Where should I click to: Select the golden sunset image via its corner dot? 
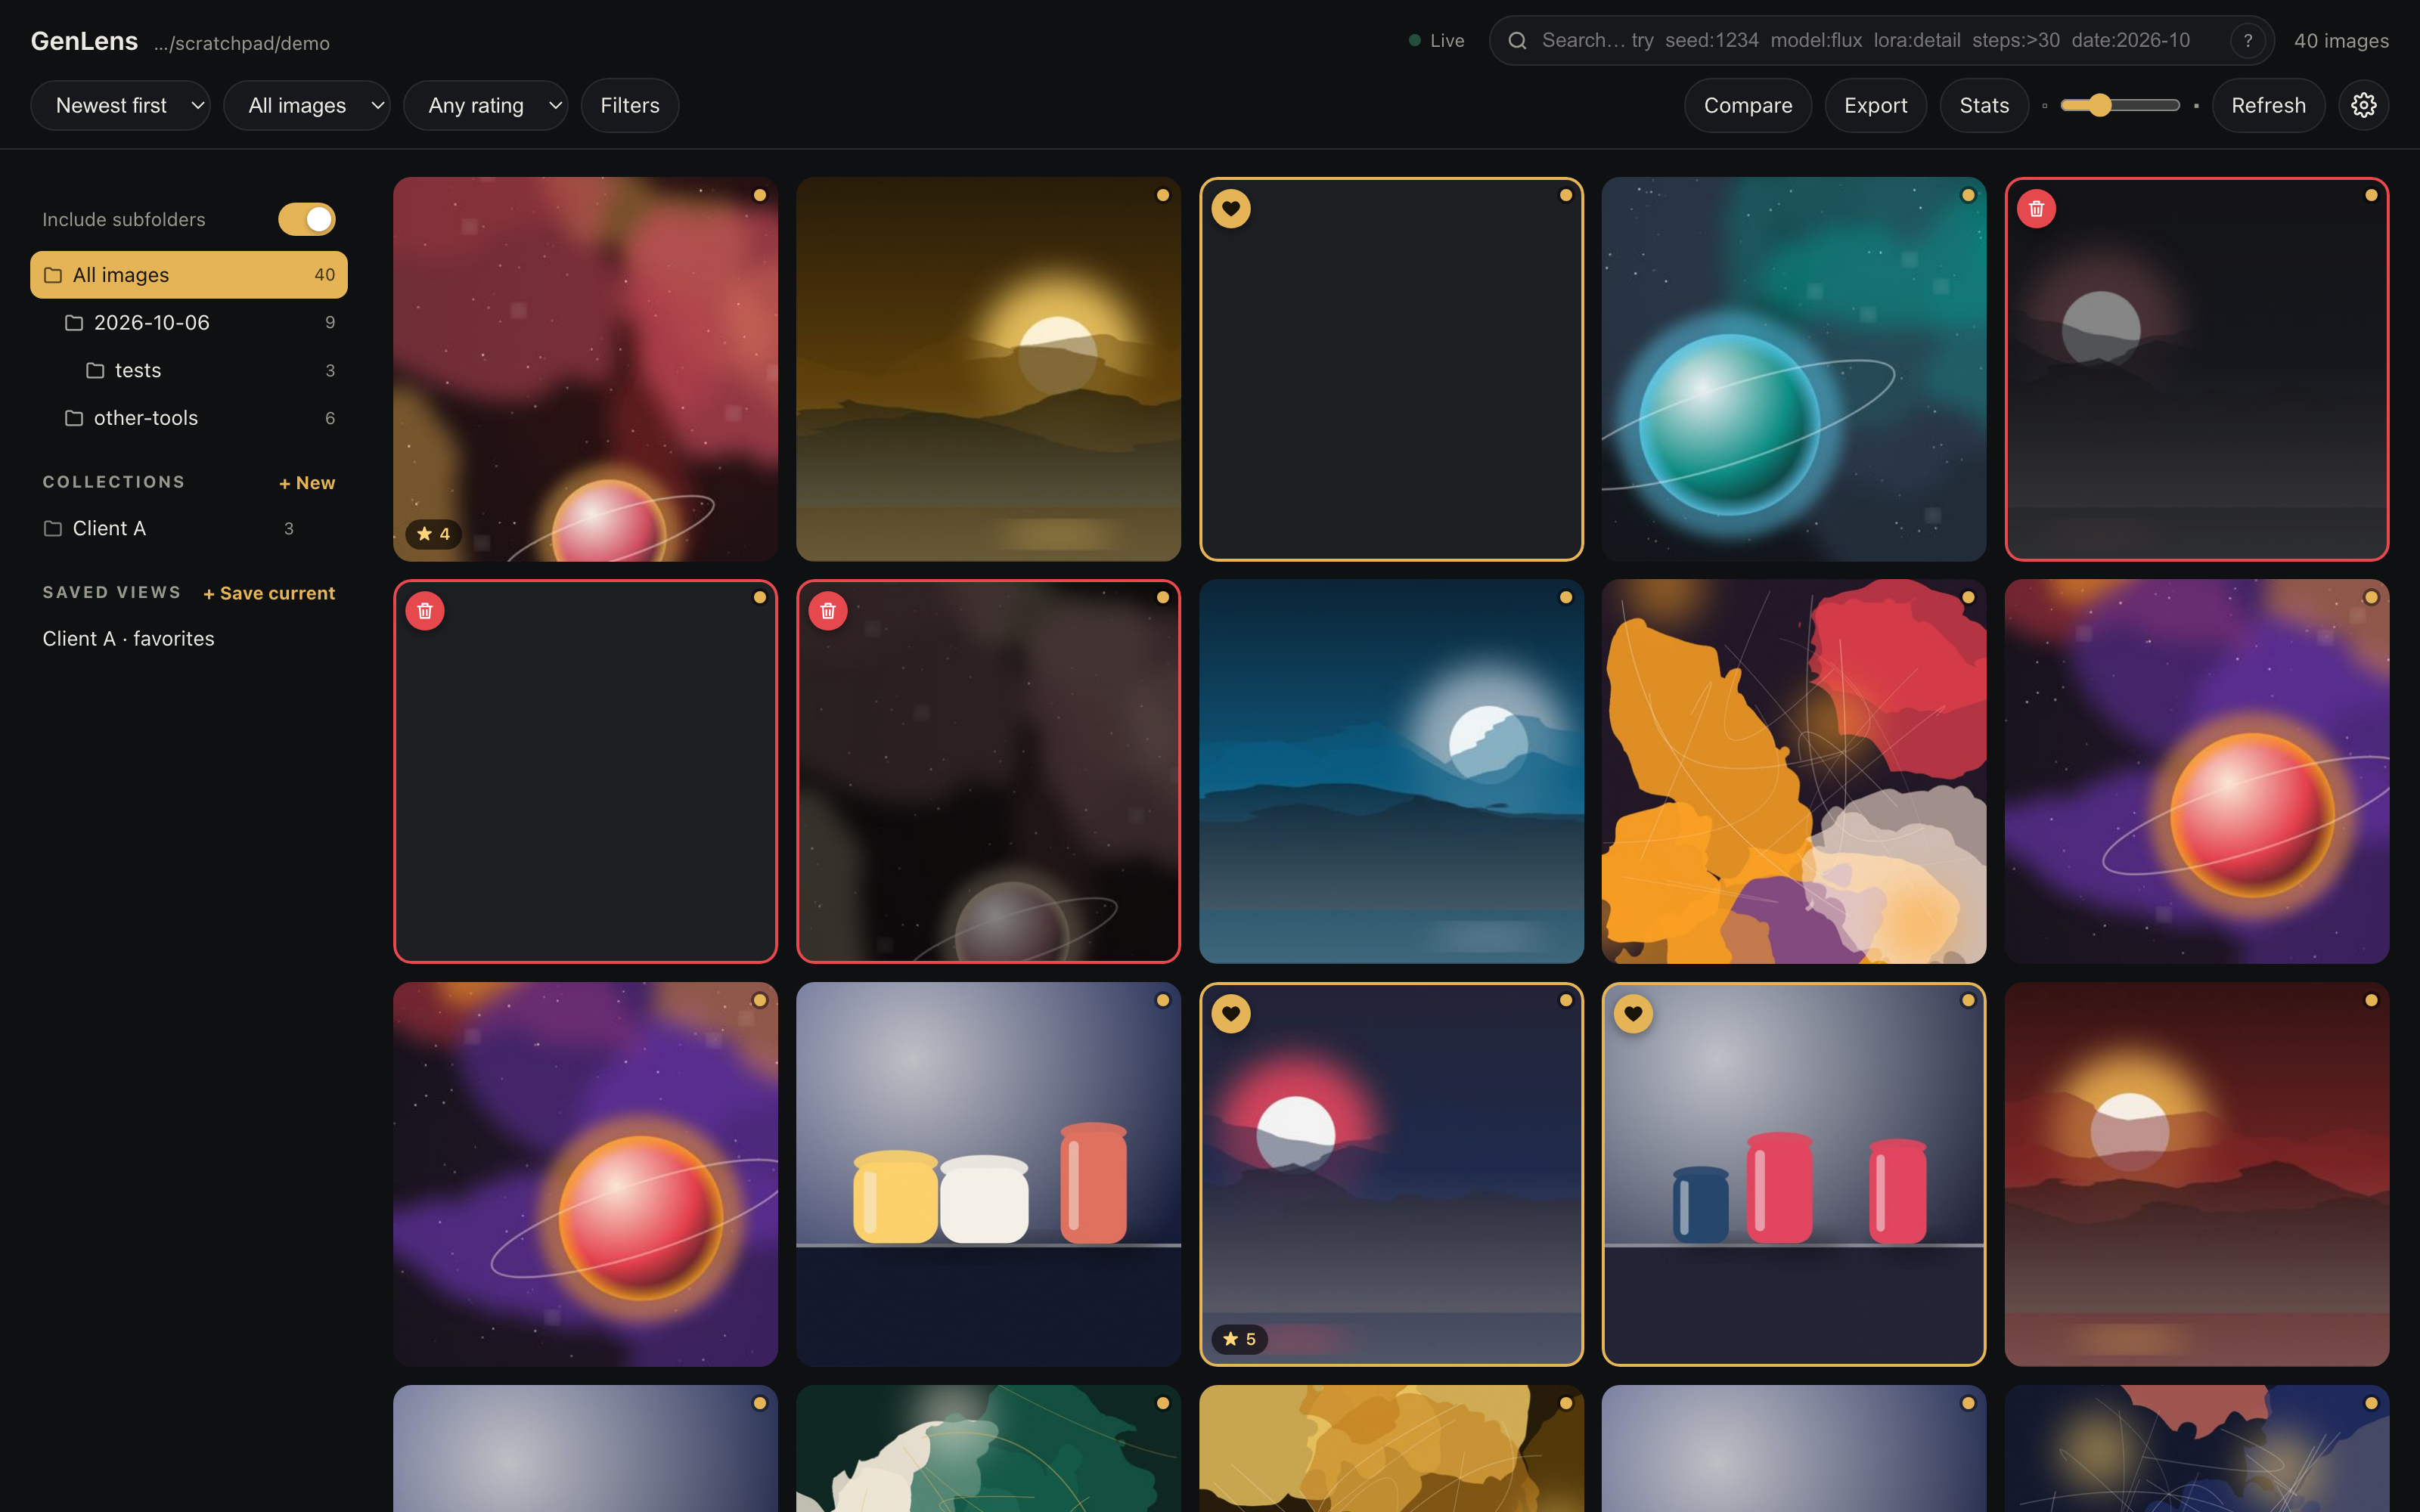[1163, 195]
